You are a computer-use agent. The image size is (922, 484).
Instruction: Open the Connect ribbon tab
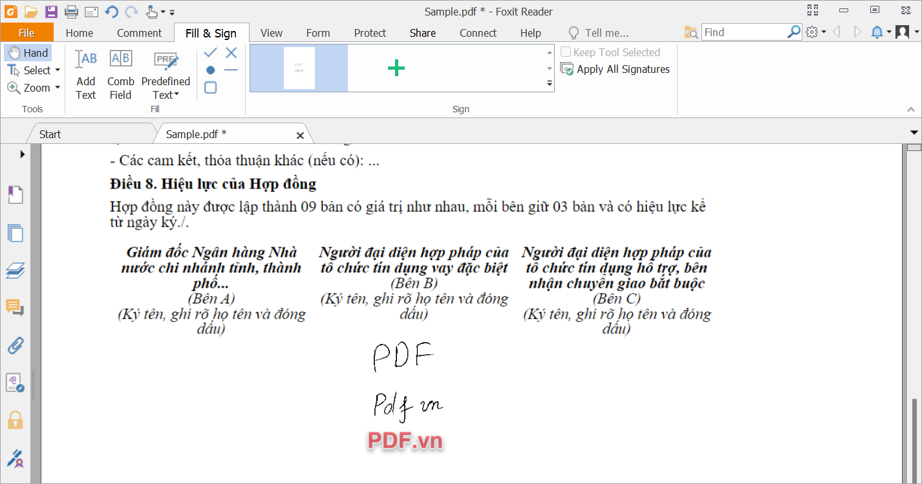click(x=478, y=33)
